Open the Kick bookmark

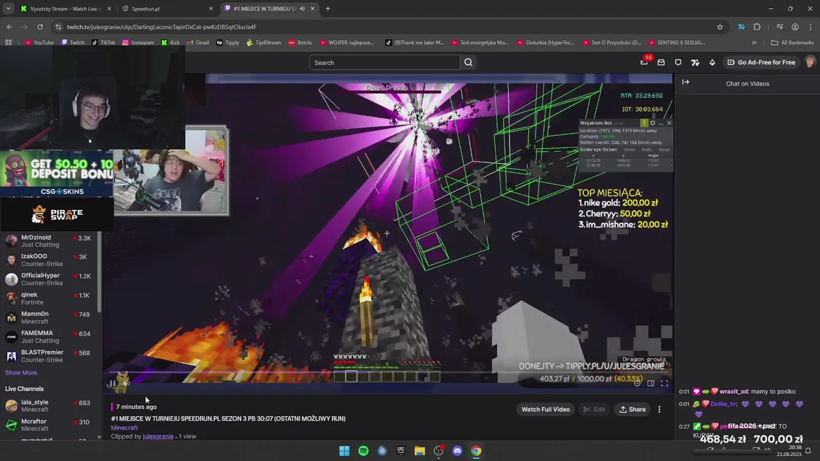click(x=170, y=43)
